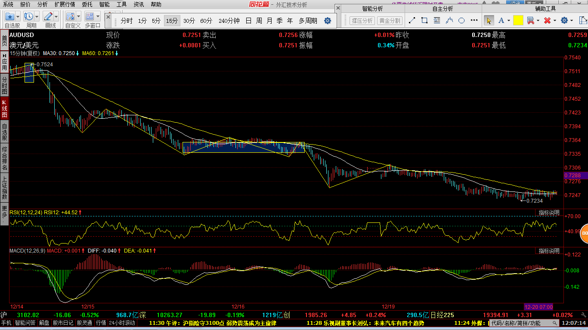Image resolution: width=588 pixels, height=330 pixels.
Task: Expand the 多窗口 dropdown arrow
Action: point(98,16)
